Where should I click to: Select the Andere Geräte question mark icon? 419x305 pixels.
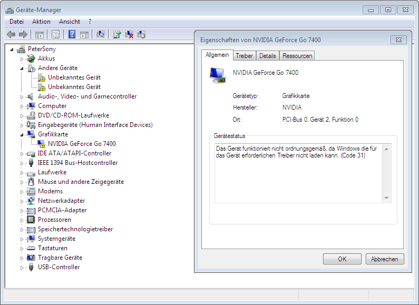(31, 68)
